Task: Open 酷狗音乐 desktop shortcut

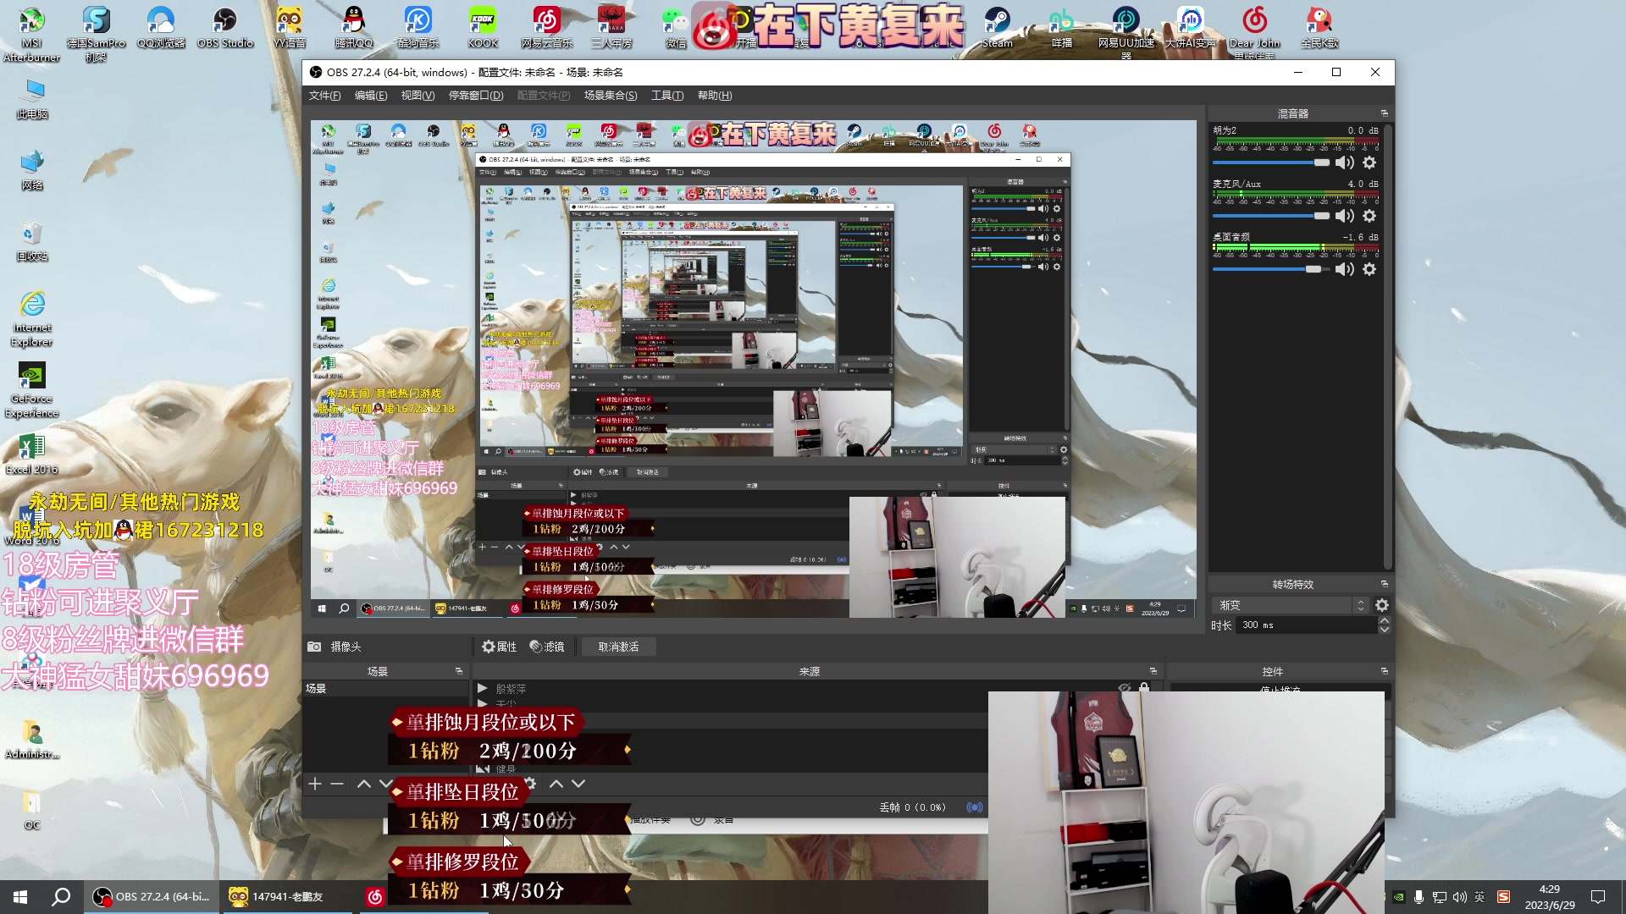Action: (x=418, y=28)
